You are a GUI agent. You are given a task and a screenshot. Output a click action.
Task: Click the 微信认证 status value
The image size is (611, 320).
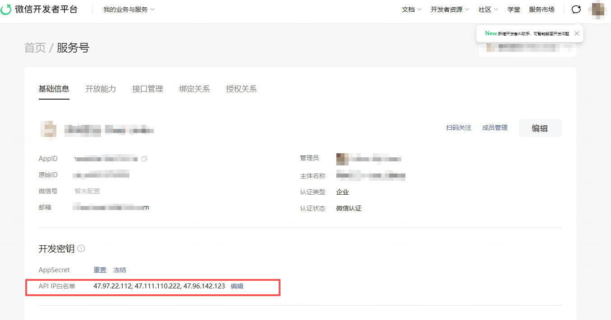tap(349, 208)
